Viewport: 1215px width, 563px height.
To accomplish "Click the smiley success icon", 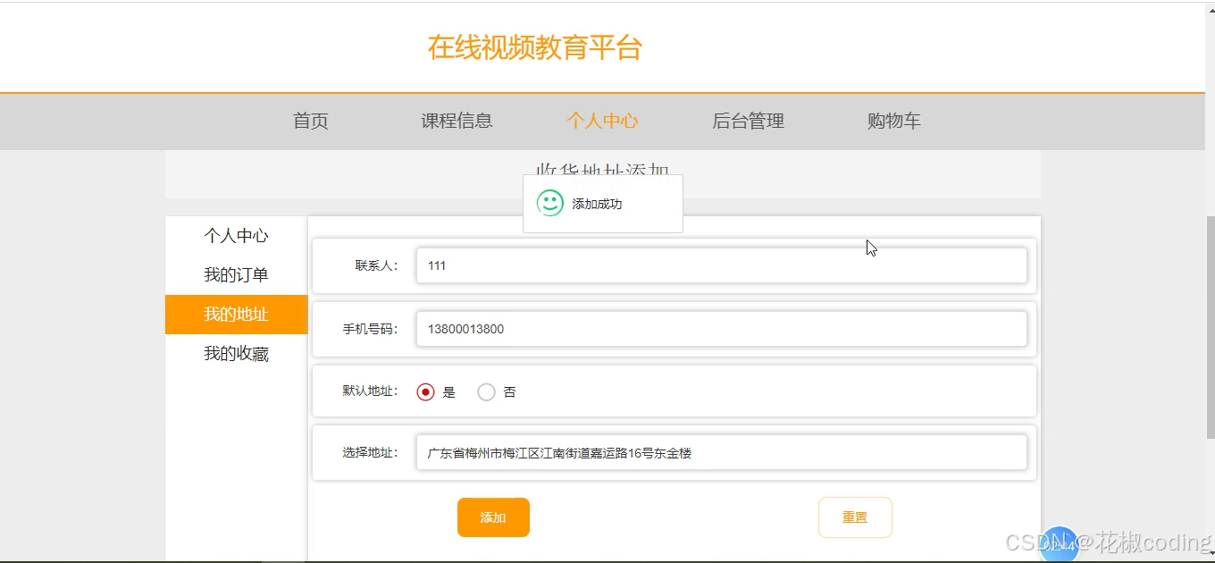I will pos(549,204).
